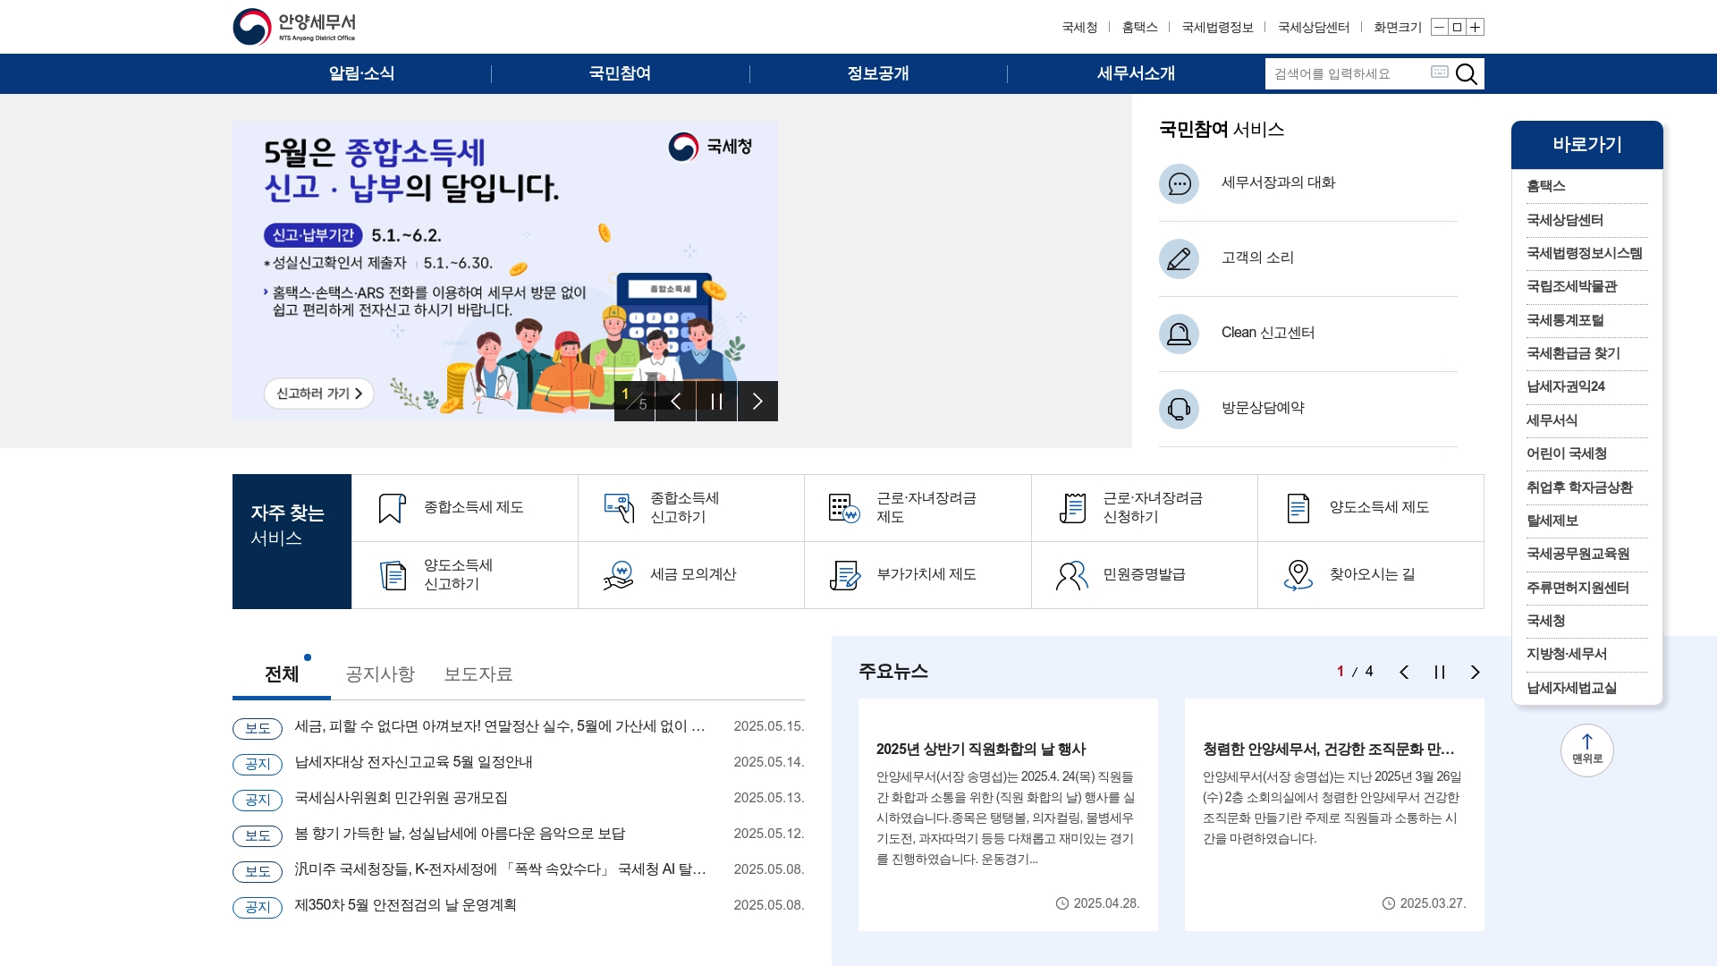Open notice 국세심사위원회 민간위원 공개모집
The height and width of the screenshot is (966, 1717).
[x=401, y=798]
